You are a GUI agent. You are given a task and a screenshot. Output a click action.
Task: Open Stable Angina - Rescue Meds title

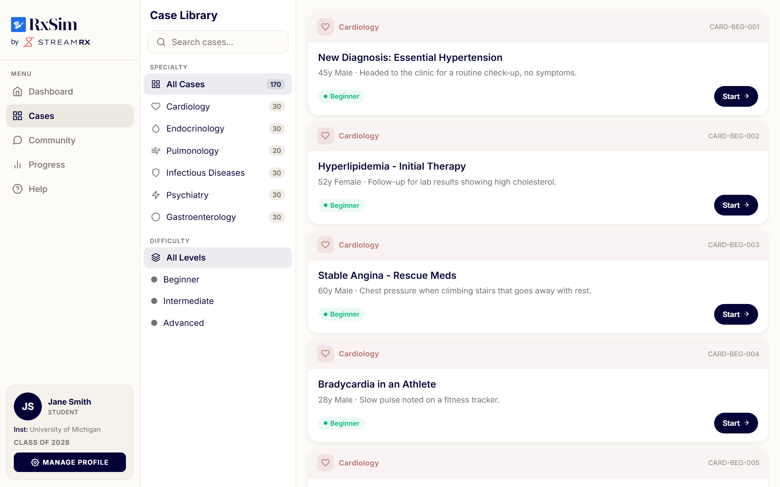point(387,276)
